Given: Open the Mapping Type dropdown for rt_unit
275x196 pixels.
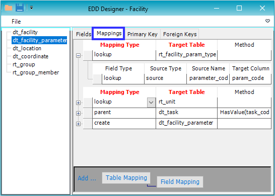Looking at the screenshot, I should tap(151, 103).
